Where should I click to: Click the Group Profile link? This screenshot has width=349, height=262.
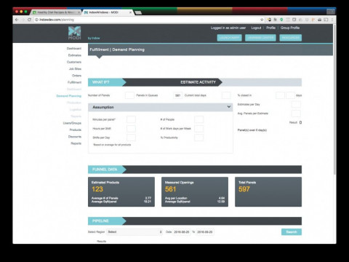pos(290,28)
